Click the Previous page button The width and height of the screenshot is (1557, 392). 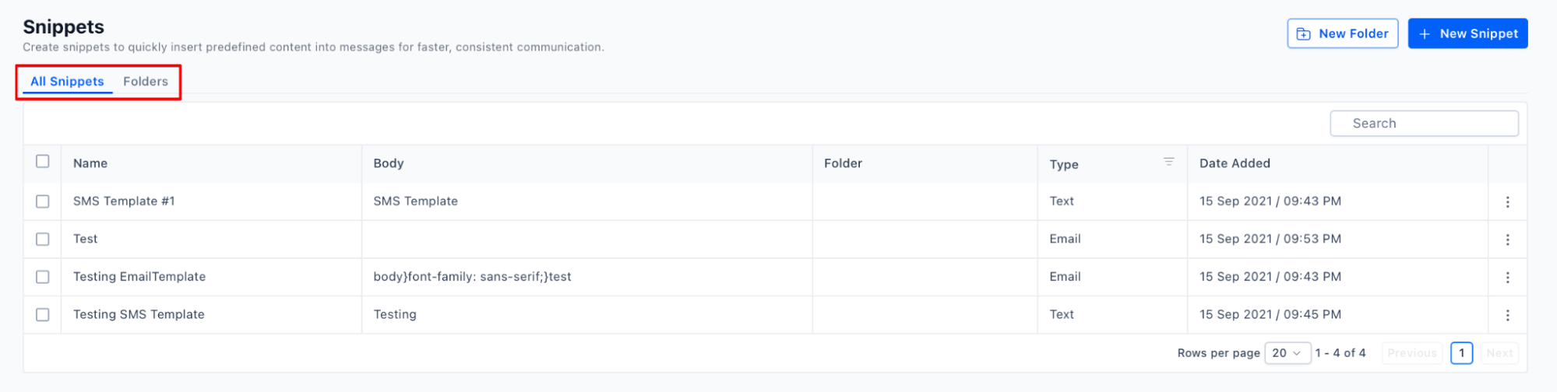click(x=1411, y=353)
